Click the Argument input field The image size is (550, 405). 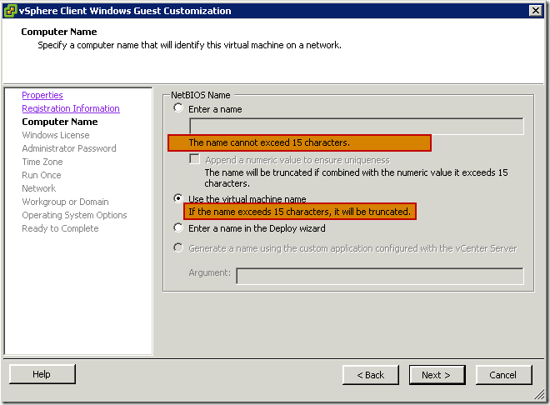click(x=380, y=276)
